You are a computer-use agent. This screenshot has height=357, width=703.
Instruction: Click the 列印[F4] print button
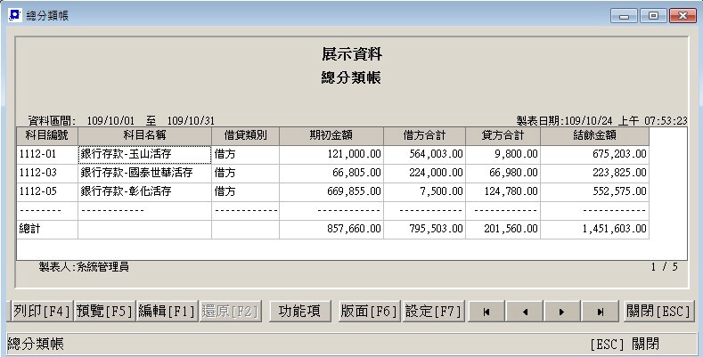42,312
